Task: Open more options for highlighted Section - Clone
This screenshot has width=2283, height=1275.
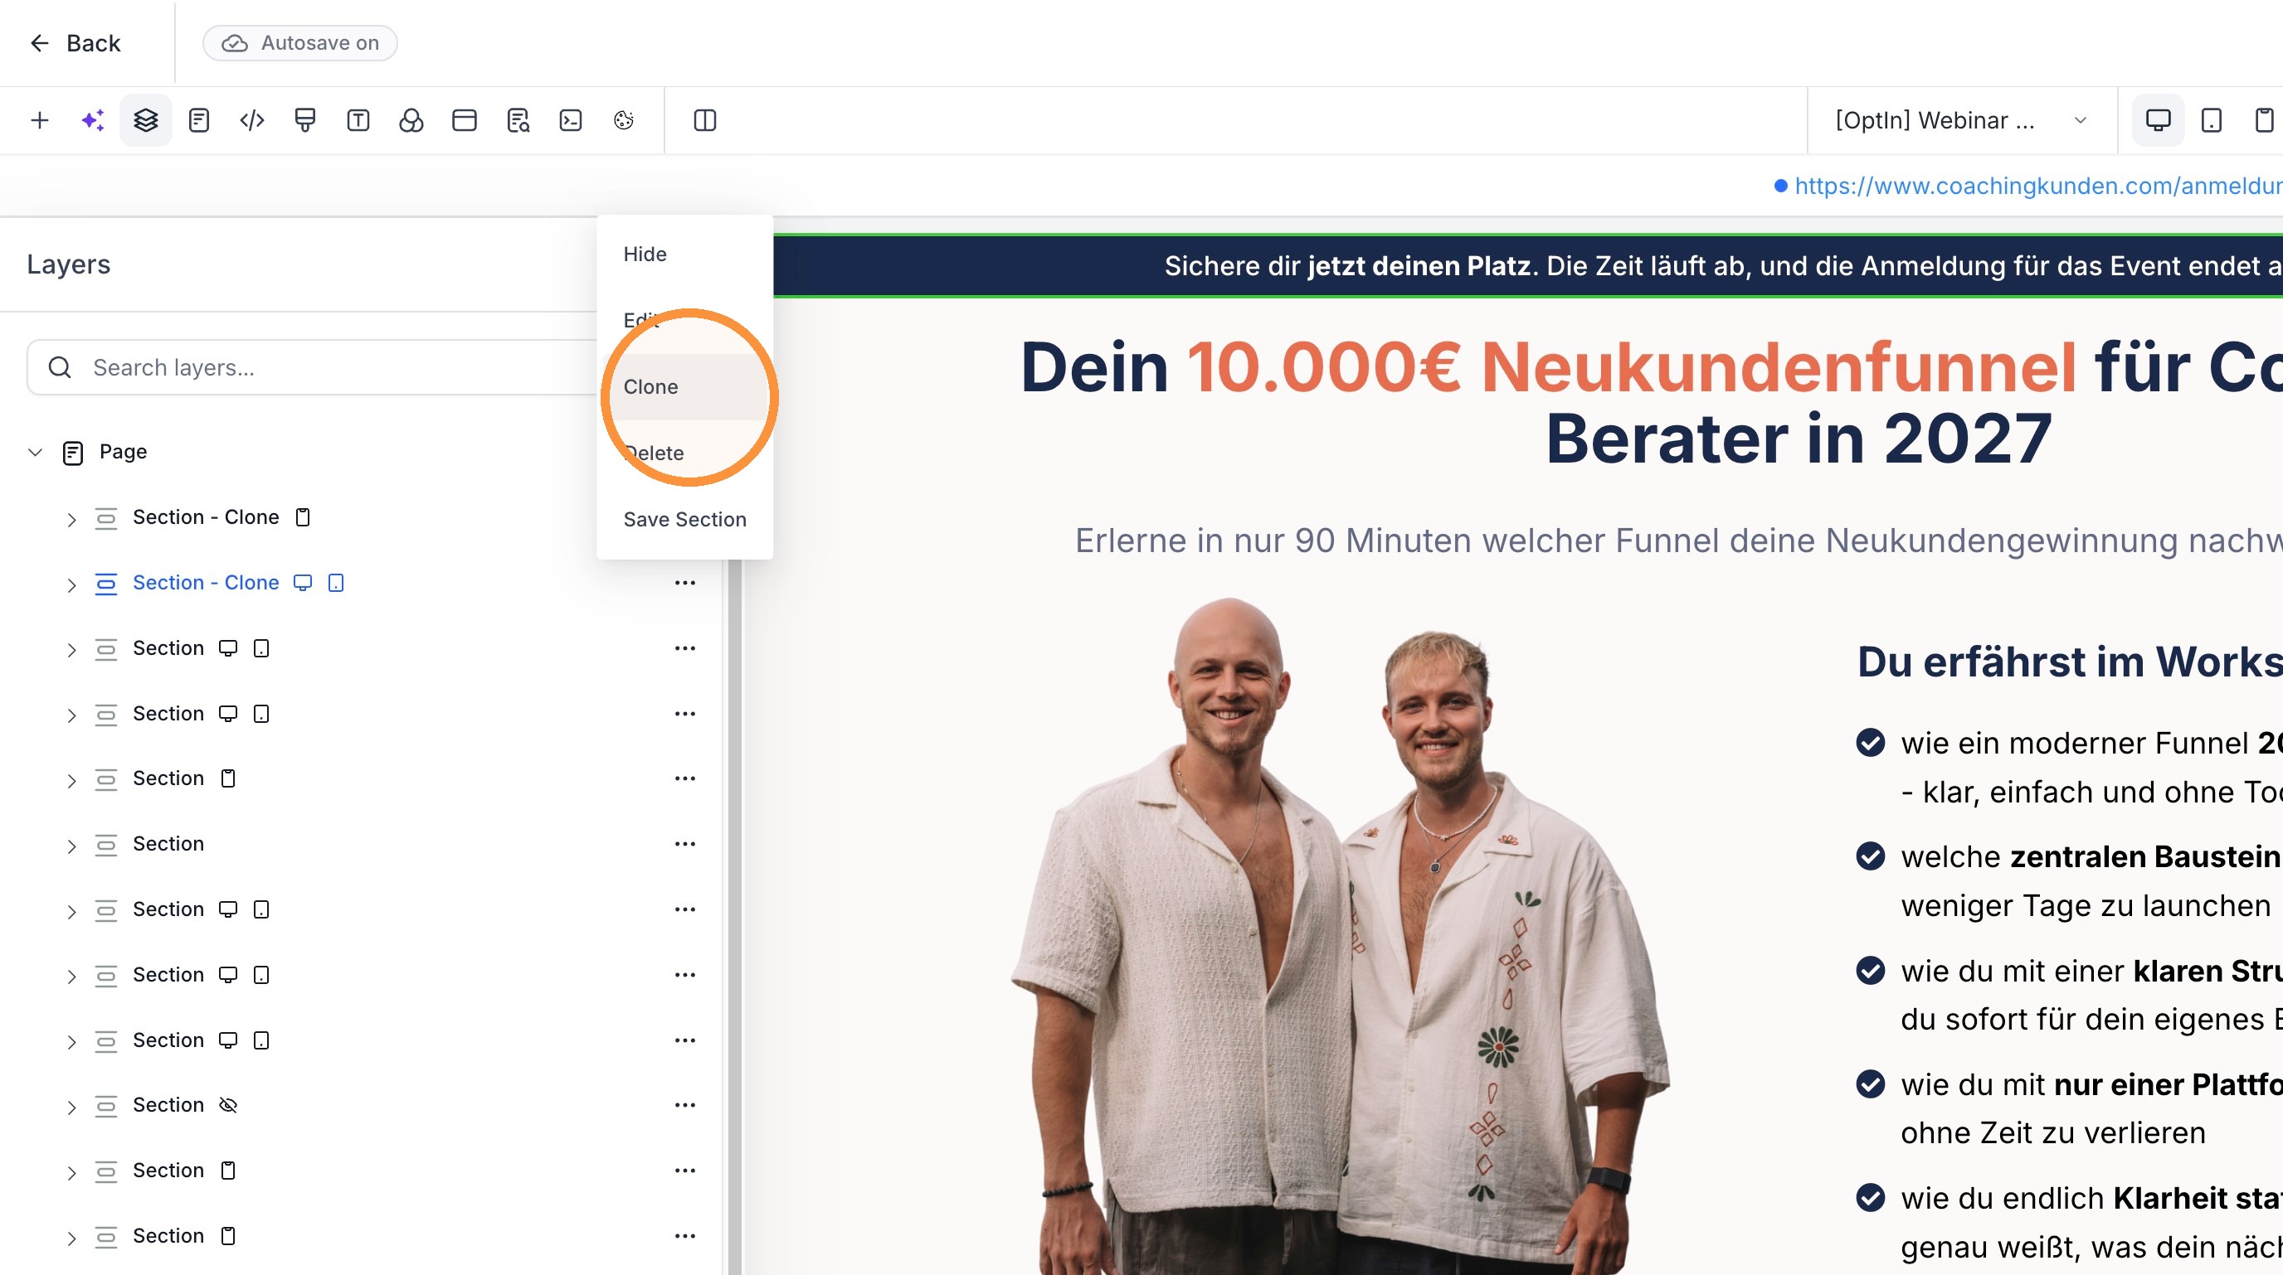Action: 684,583
